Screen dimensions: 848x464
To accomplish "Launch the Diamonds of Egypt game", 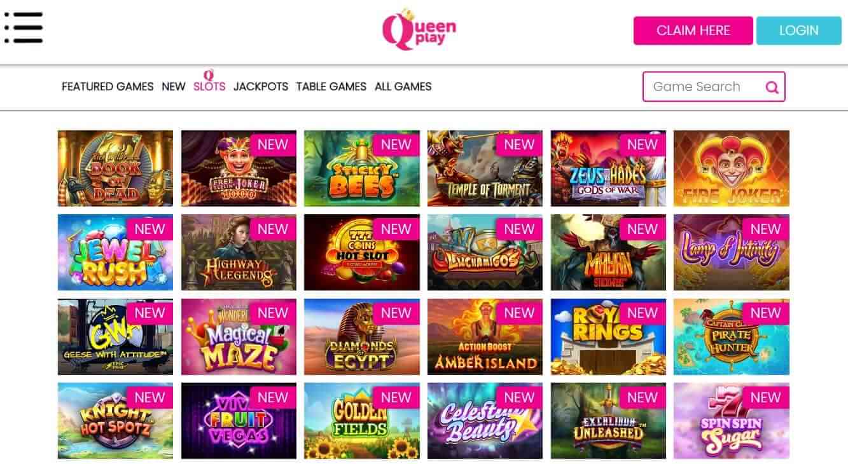I will click(x=361, y=337).
